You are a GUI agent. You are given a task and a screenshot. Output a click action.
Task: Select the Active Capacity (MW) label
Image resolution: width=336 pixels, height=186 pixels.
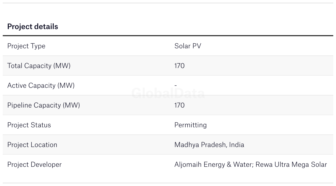(x=41, y=86)
